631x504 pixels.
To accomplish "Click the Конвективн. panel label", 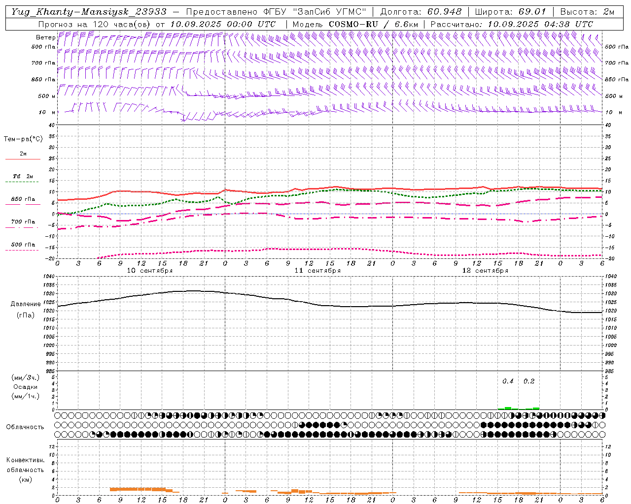I will (x=25, y=460).
